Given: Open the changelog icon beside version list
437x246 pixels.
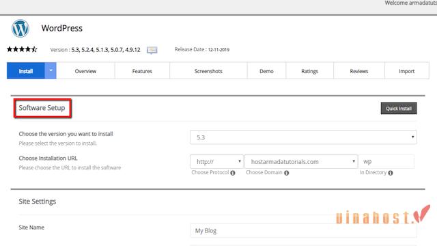Looking at the screenshot, I should tap(152, 50).
